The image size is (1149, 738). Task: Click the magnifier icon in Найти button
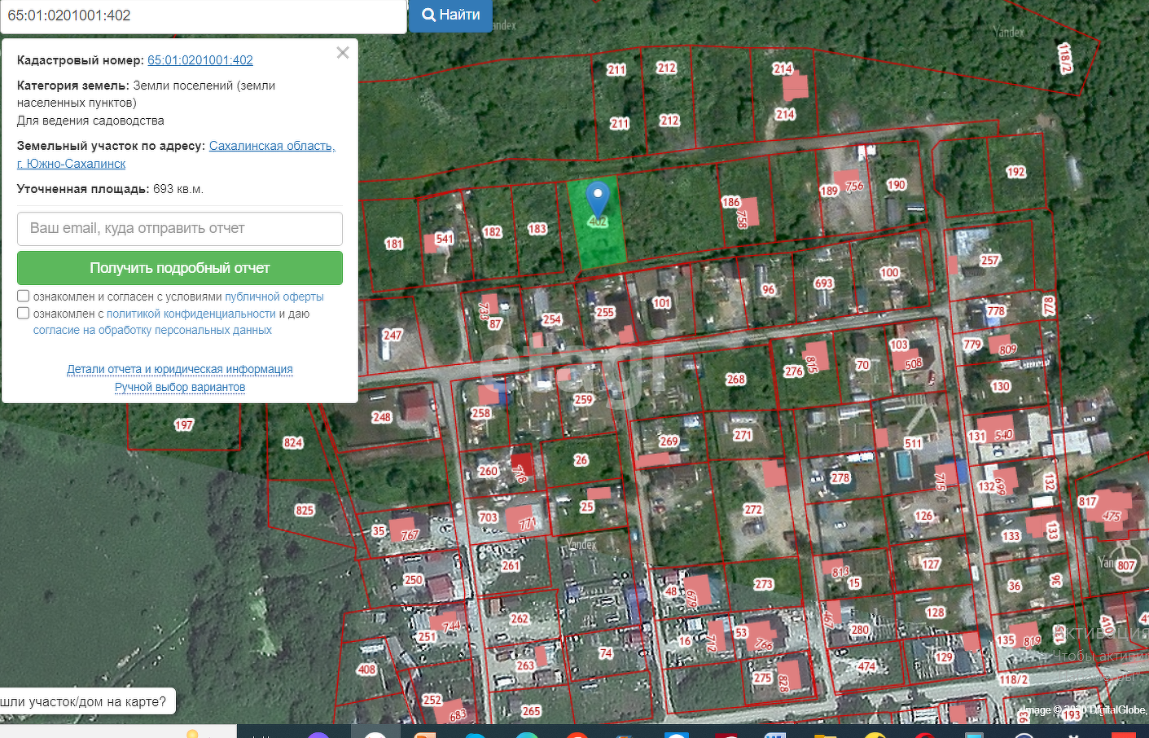pyautogui.click(x=428, y=15)
